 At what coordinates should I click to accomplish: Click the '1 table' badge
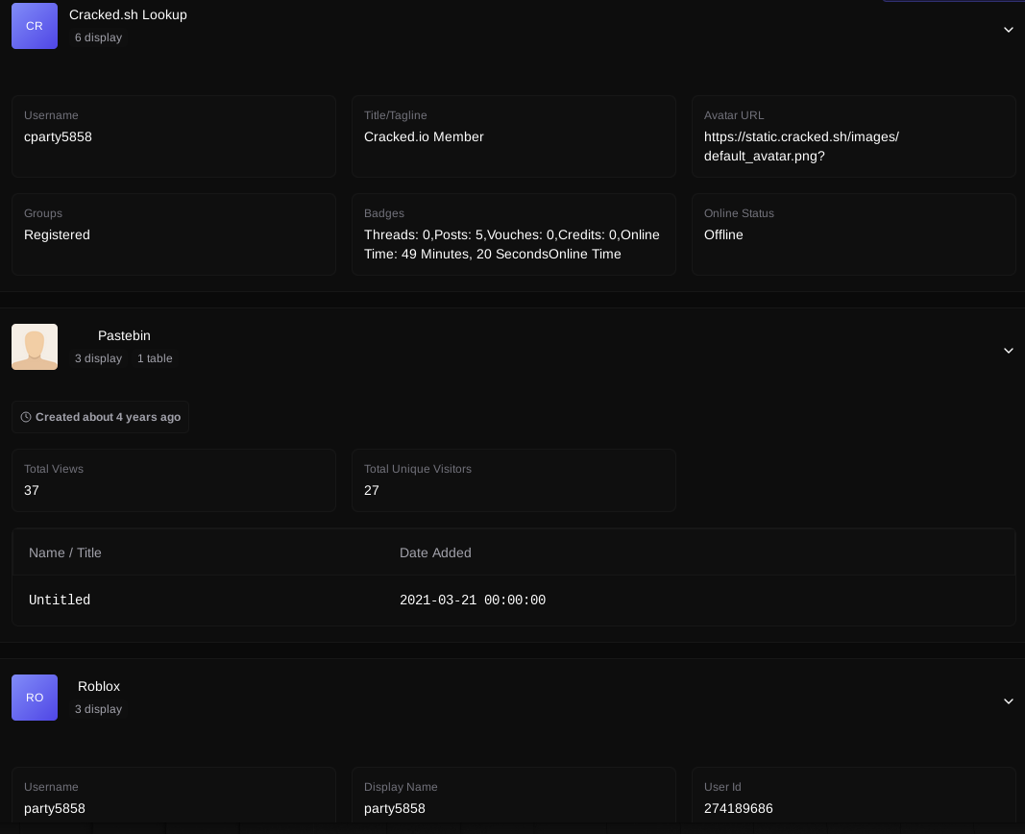coord(155,358)
